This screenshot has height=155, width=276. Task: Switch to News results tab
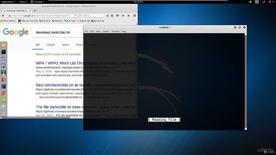[65, 45]
